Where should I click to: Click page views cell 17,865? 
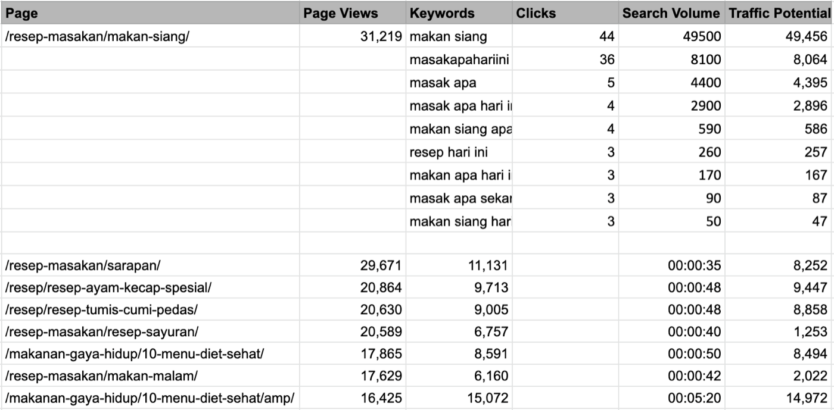coord(353,353)
